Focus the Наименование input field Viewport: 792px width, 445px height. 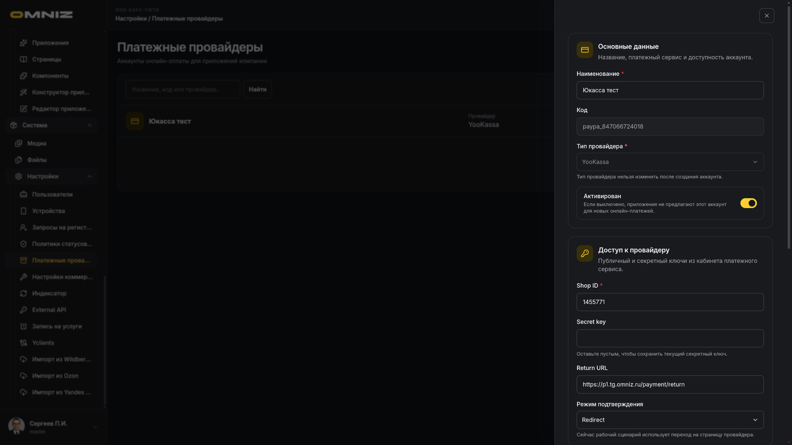tap(670, 90)
